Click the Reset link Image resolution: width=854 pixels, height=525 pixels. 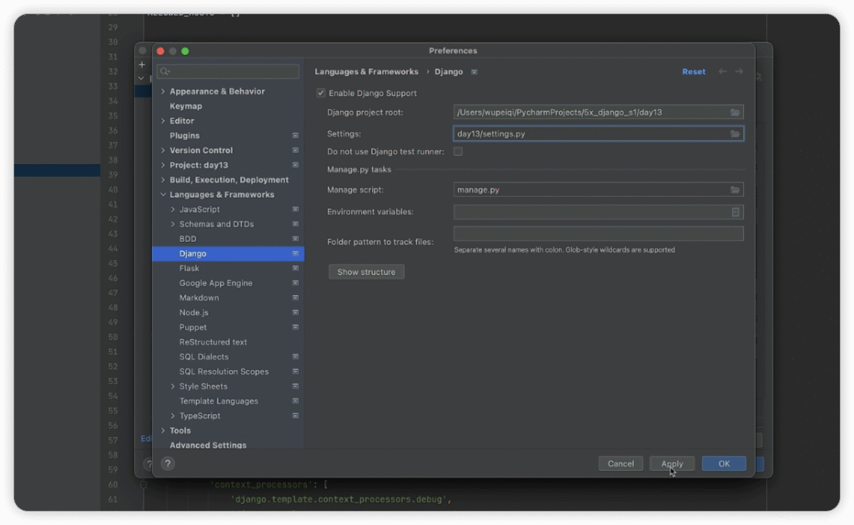[693, 72]
